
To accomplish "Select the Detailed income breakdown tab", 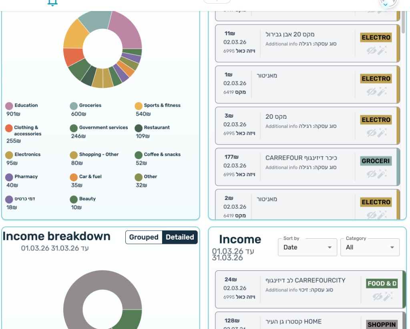I will tap(180, 237).
